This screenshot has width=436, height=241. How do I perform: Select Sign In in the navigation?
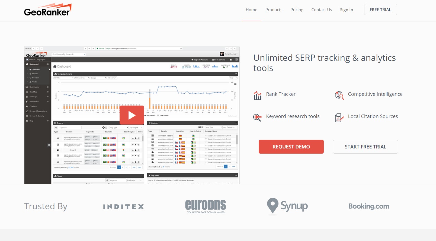pos(347,10)
